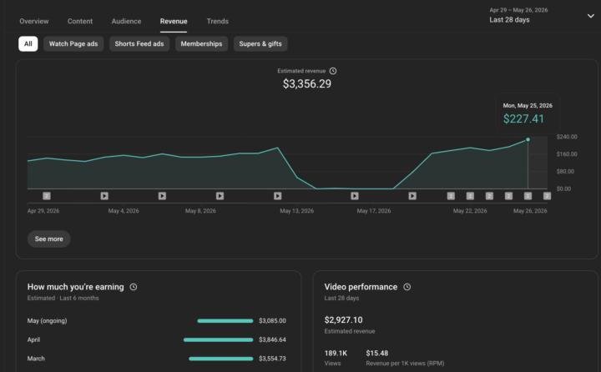601x372 pixels.
Task: Click the 189.1K Views statistic
Action: pos(336,353)
